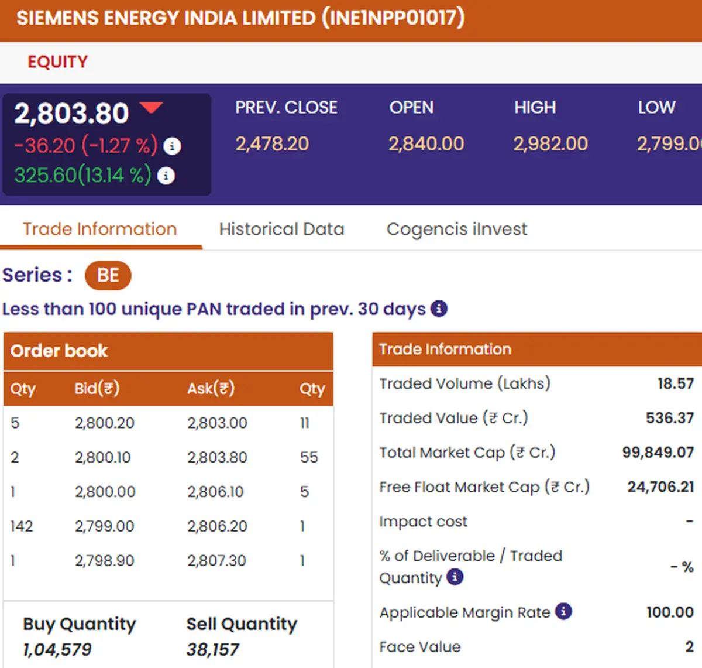Click ask quantity 55
The width and height of the screenshot is (702, 668).
click(309, 457)
